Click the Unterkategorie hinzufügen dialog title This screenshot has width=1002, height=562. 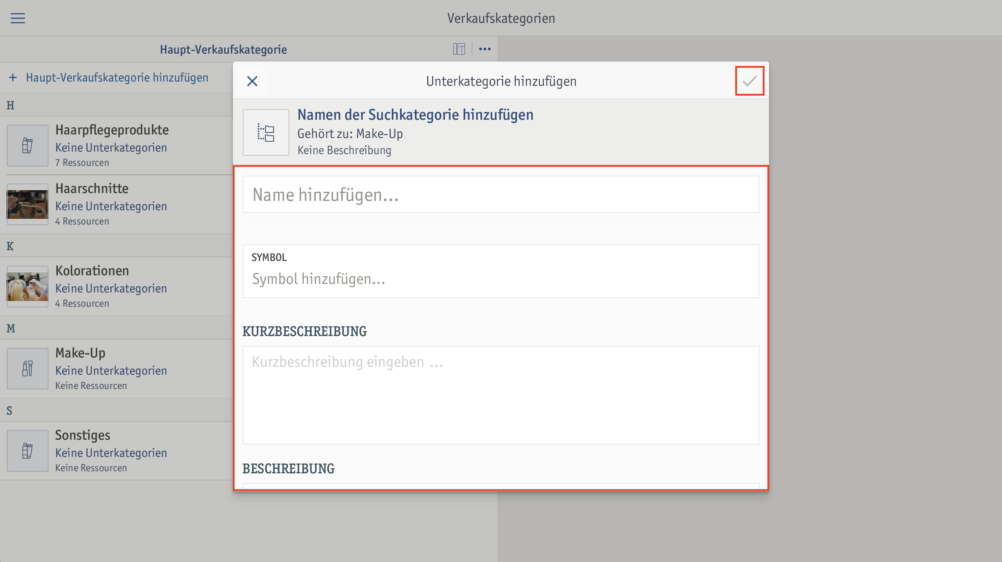pyautogui.click(x=501, y=81)
